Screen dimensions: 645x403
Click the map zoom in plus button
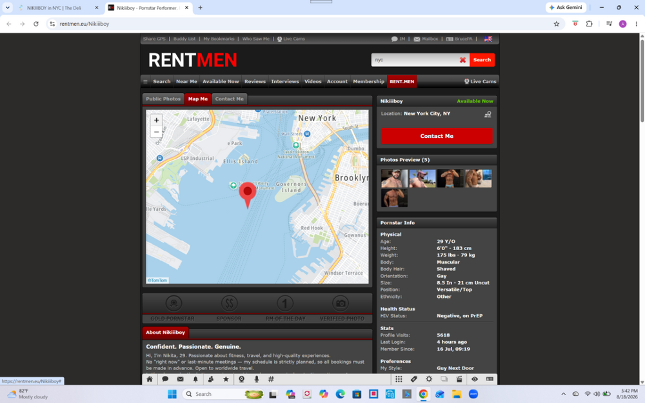[x=156, y=120]
